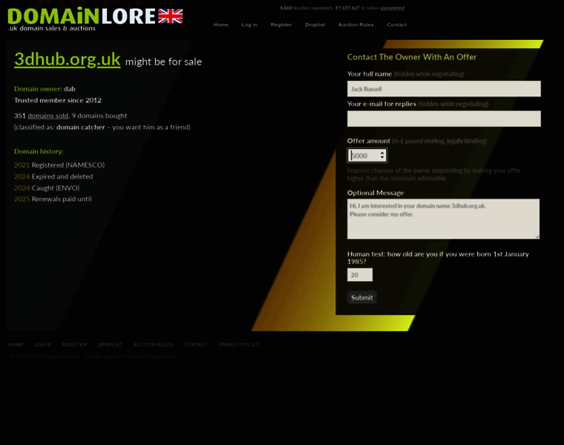
Task: Select Droplist in the header menu
Action: tap(315, 24)
